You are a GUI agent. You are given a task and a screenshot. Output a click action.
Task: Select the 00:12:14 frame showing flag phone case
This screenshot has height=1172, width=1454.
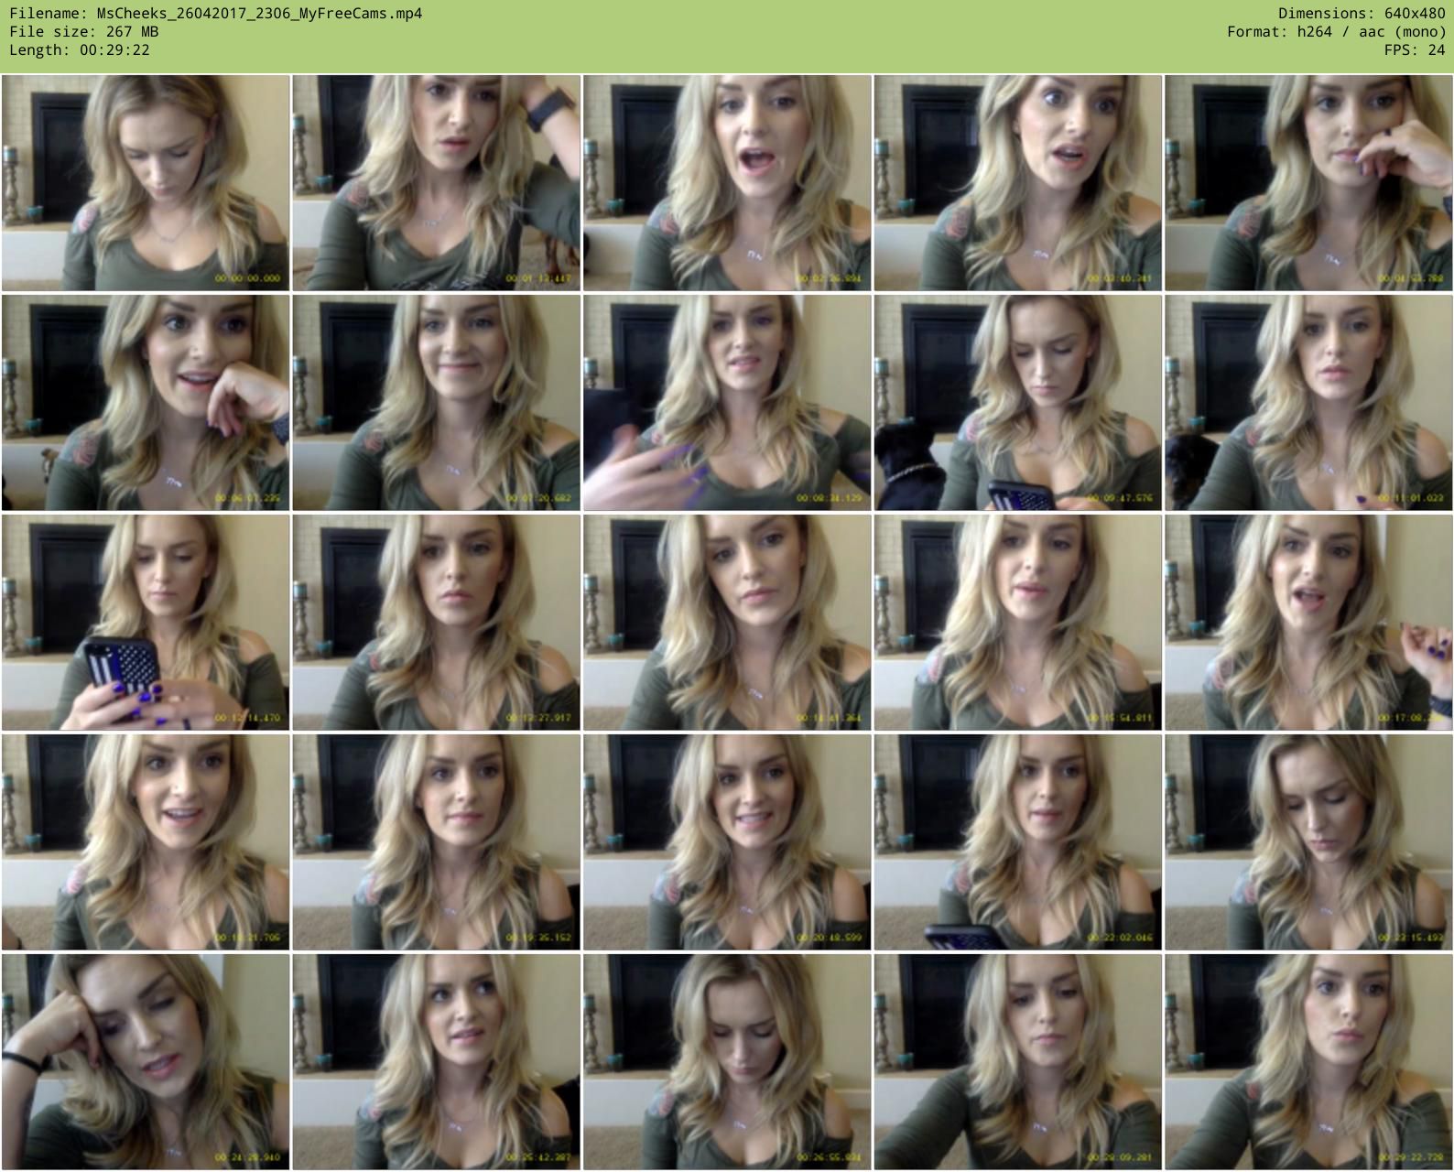pos(146,622)
